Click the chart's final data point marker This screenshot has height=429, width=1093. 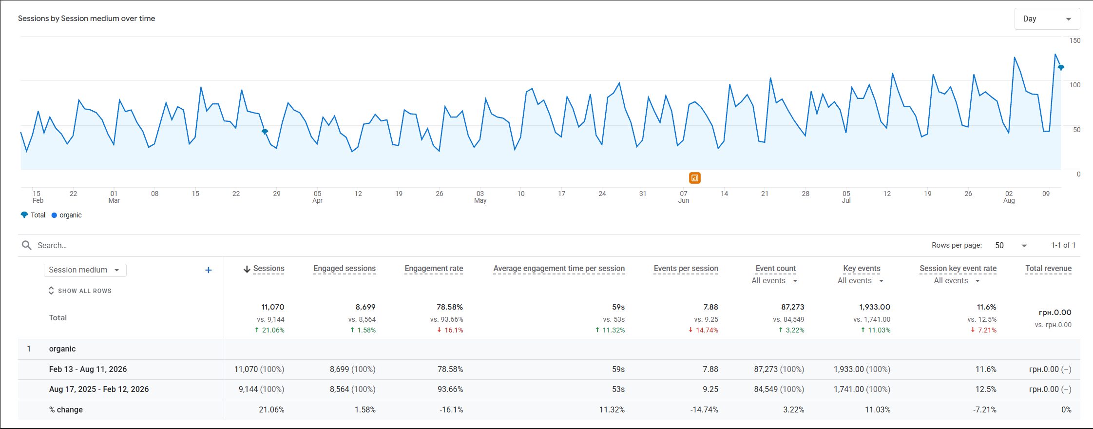point(1061,67)
